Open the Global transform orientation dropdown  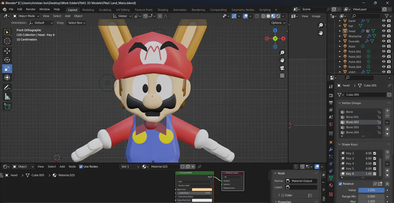click(x=122, y=16)
